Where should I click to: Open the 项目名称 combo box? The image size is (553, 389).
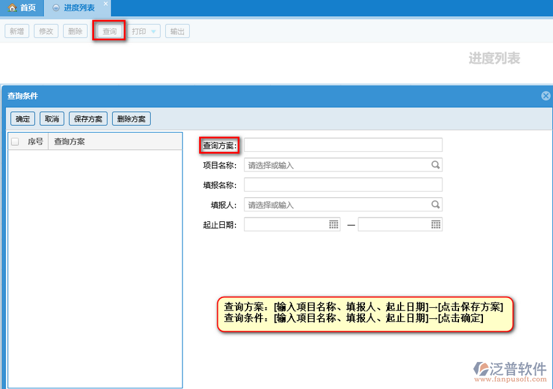coord(338,165)
